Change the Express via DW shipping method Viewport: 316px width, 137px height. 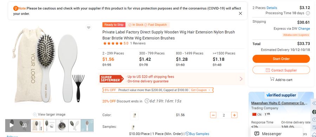[304, 28]
